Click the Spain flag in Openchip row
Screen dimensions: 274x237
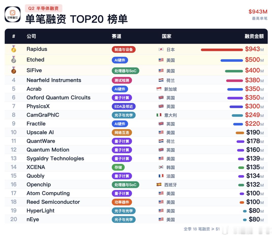(159, 185)
